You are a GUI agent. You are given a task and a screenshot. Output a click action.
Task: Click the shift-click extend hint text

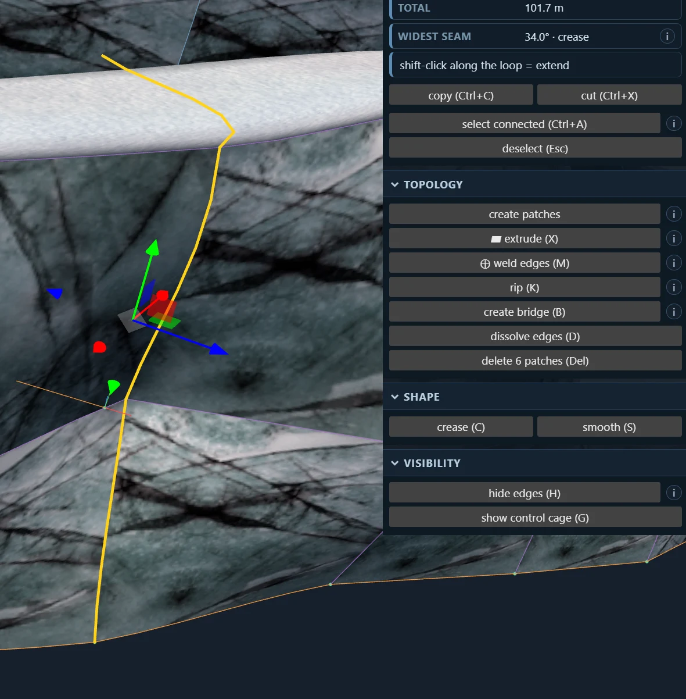(x=484, y=65)
